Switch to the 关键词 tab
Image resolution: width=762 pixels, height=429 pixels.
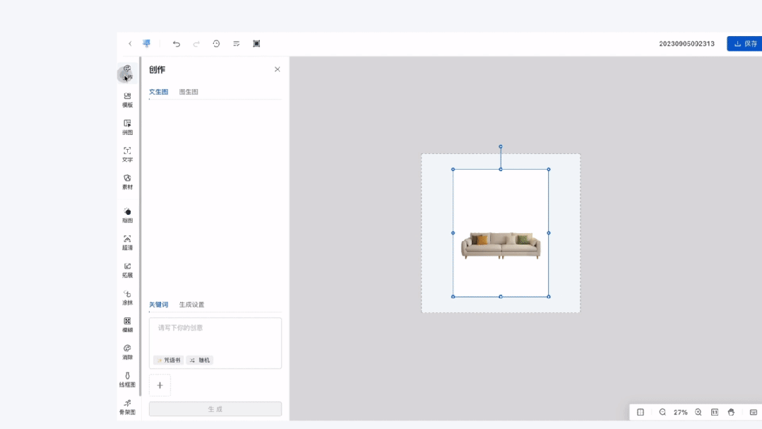point(158,305)
